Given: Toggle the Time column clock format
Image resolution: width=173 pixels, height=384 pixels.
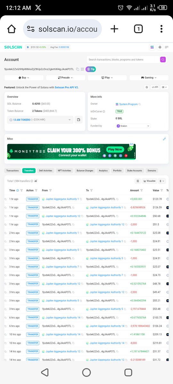Looking at the screenshot, I should pos(18,190).
